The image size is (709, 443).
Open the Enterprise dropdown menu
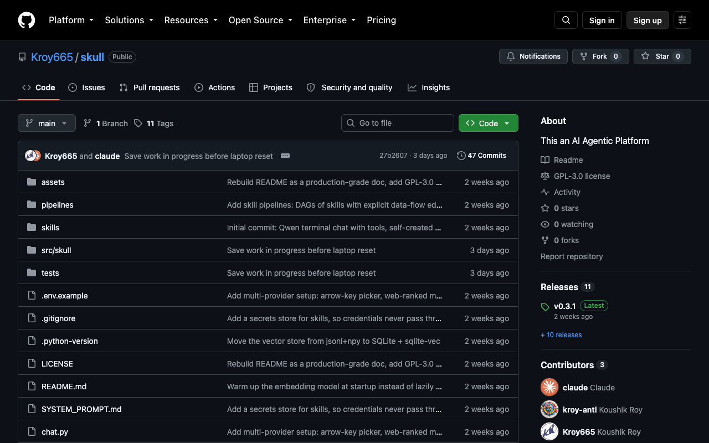[330, 20]
